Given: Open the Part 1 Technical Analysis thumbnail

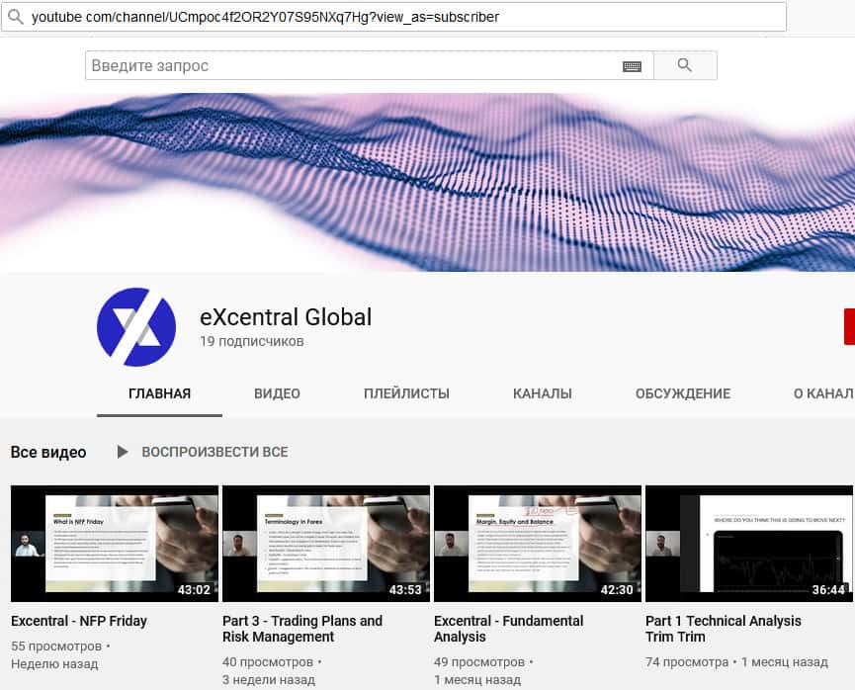Looking at the screenshot, I should pos(749,544).
